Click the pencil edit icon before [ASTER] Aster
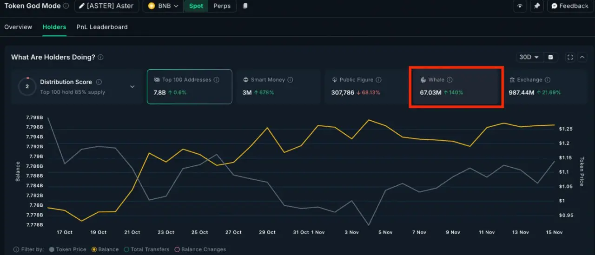The height and width of the screenshot is (255, 595). tap(82, 6)
